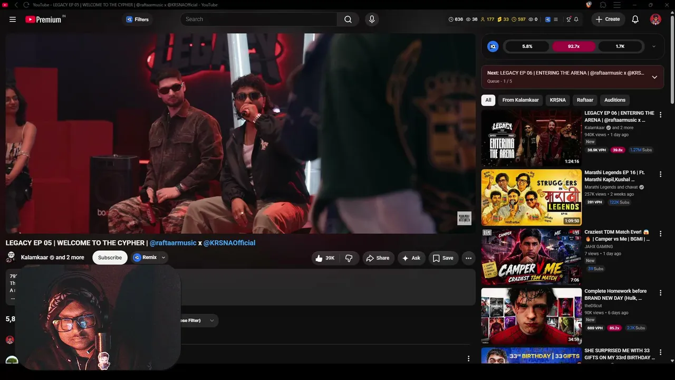This screenshot has height=380, width=675.
Task: Open the Craziest TDM Match Ever title
Action: [617, 235]
